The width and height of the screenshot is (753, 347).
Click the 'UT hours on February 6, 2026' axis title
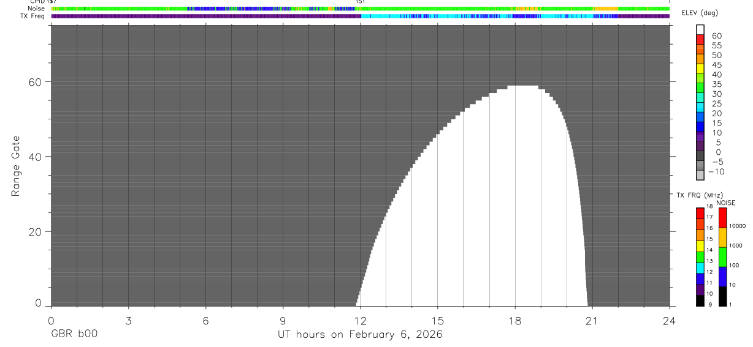tap(360, 335)
